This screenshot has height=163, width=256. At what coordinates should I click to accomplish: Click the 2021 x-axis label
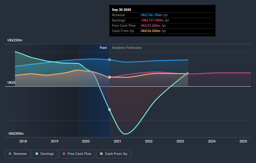(117, 141)
